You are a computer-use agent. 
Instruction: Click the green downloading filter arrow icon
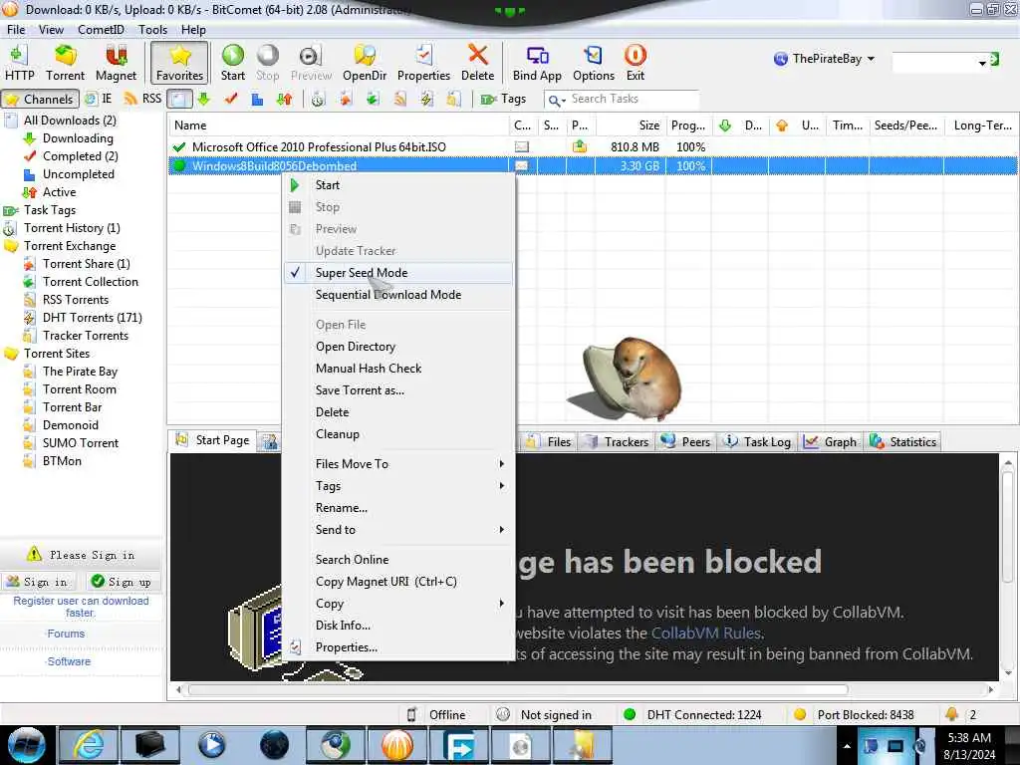[x=203, y=99]
